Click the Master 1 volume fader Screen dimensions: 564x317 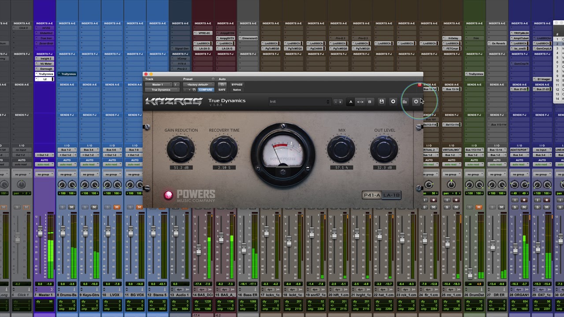[x=40, y=231]
